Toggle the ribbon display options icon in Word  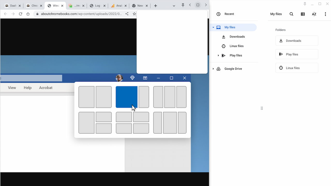click(145, 78)
